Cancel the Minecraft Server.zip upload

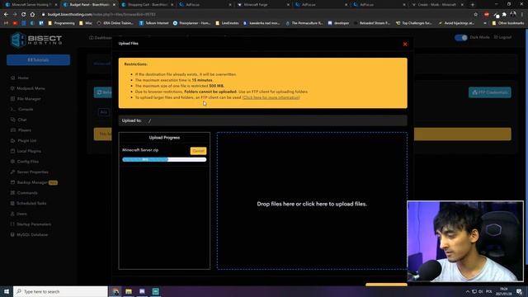point(198,151)
